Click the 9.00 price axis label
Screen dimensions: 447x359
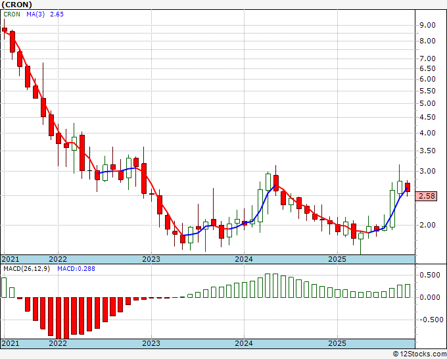click(x=427, y=25)
